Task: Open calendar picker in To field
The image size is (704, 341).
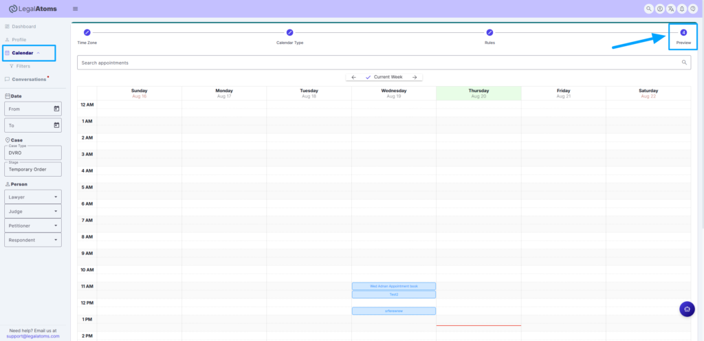Action: point(56,125)
